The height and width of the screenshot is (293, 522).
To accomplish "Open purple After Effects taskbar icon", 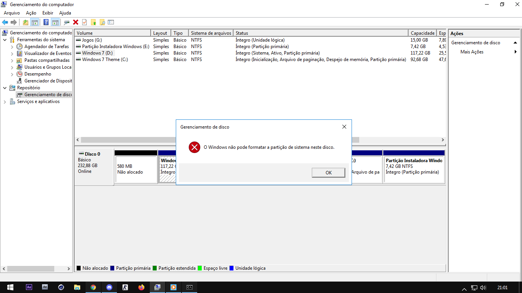I will tap(29, 287).
